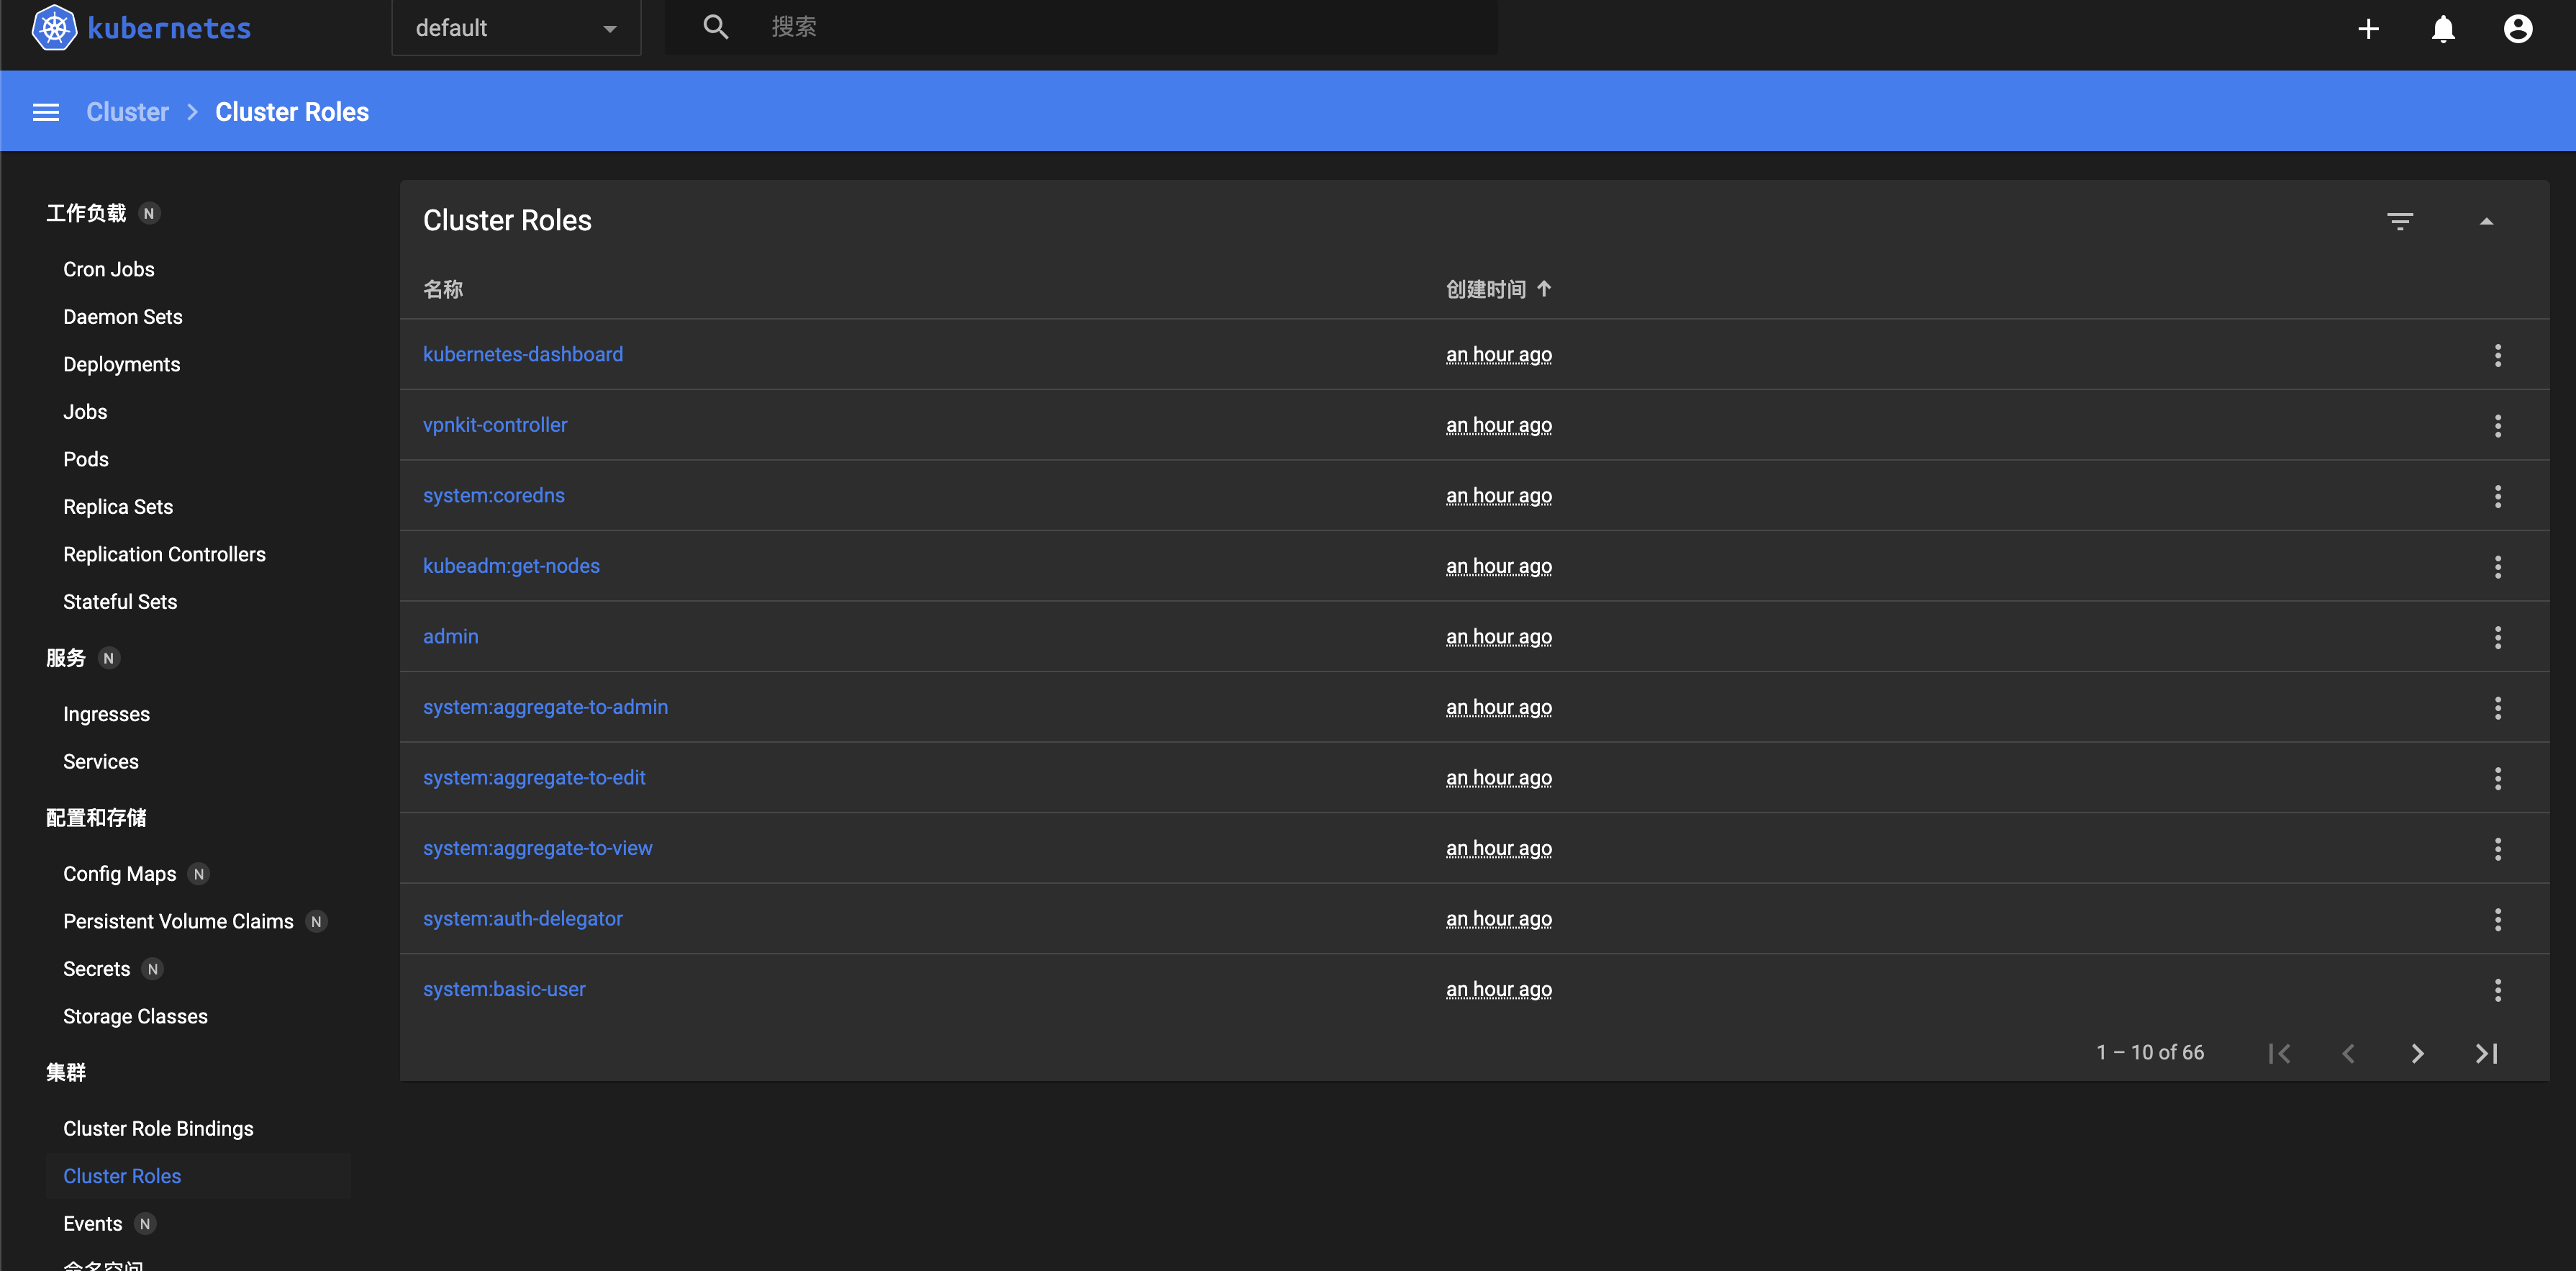Image resolution: width=2576 pixels, height=1271 pixels.
Task: Click the plus create resource icon
Action: pos(2368,28)
